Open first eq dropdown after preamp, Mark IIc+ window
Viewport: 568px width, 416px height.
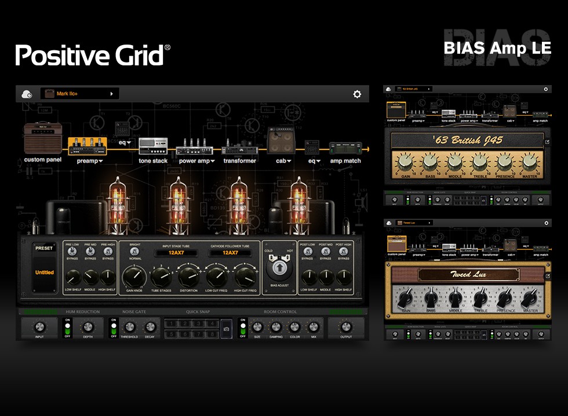coord(125,142)
